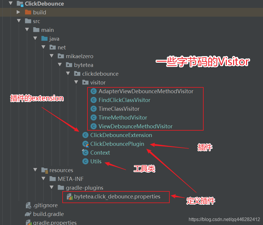
Task: Open AdapterViewDebounceMethodVisitor class
Action: pyautogui.click(x=146, y=91)
